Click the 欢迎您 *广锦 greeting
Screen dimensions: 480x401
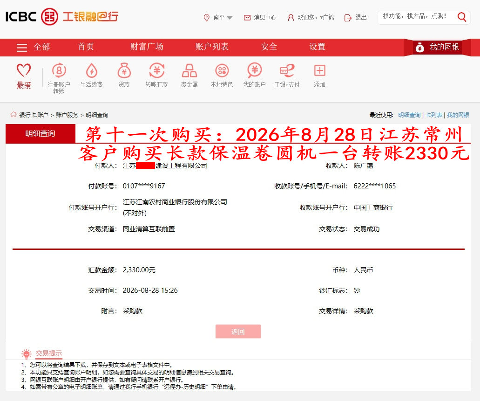click(316, 17)
